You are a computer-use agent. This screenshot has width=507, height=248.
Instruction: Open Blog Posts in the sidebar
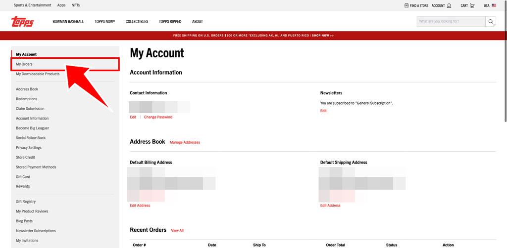[24, 221]
